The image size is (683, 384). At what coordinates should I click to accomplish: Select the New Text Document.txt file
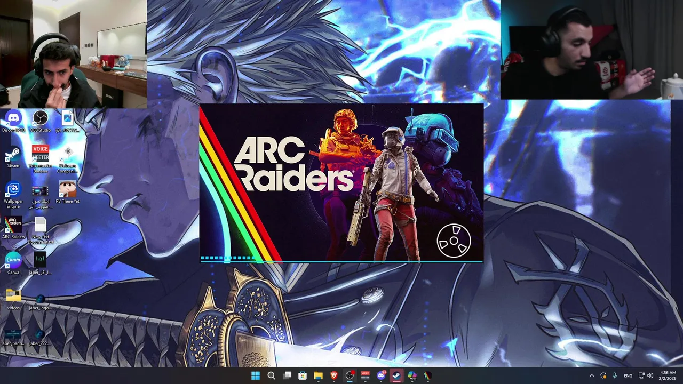tap(41, 230)
